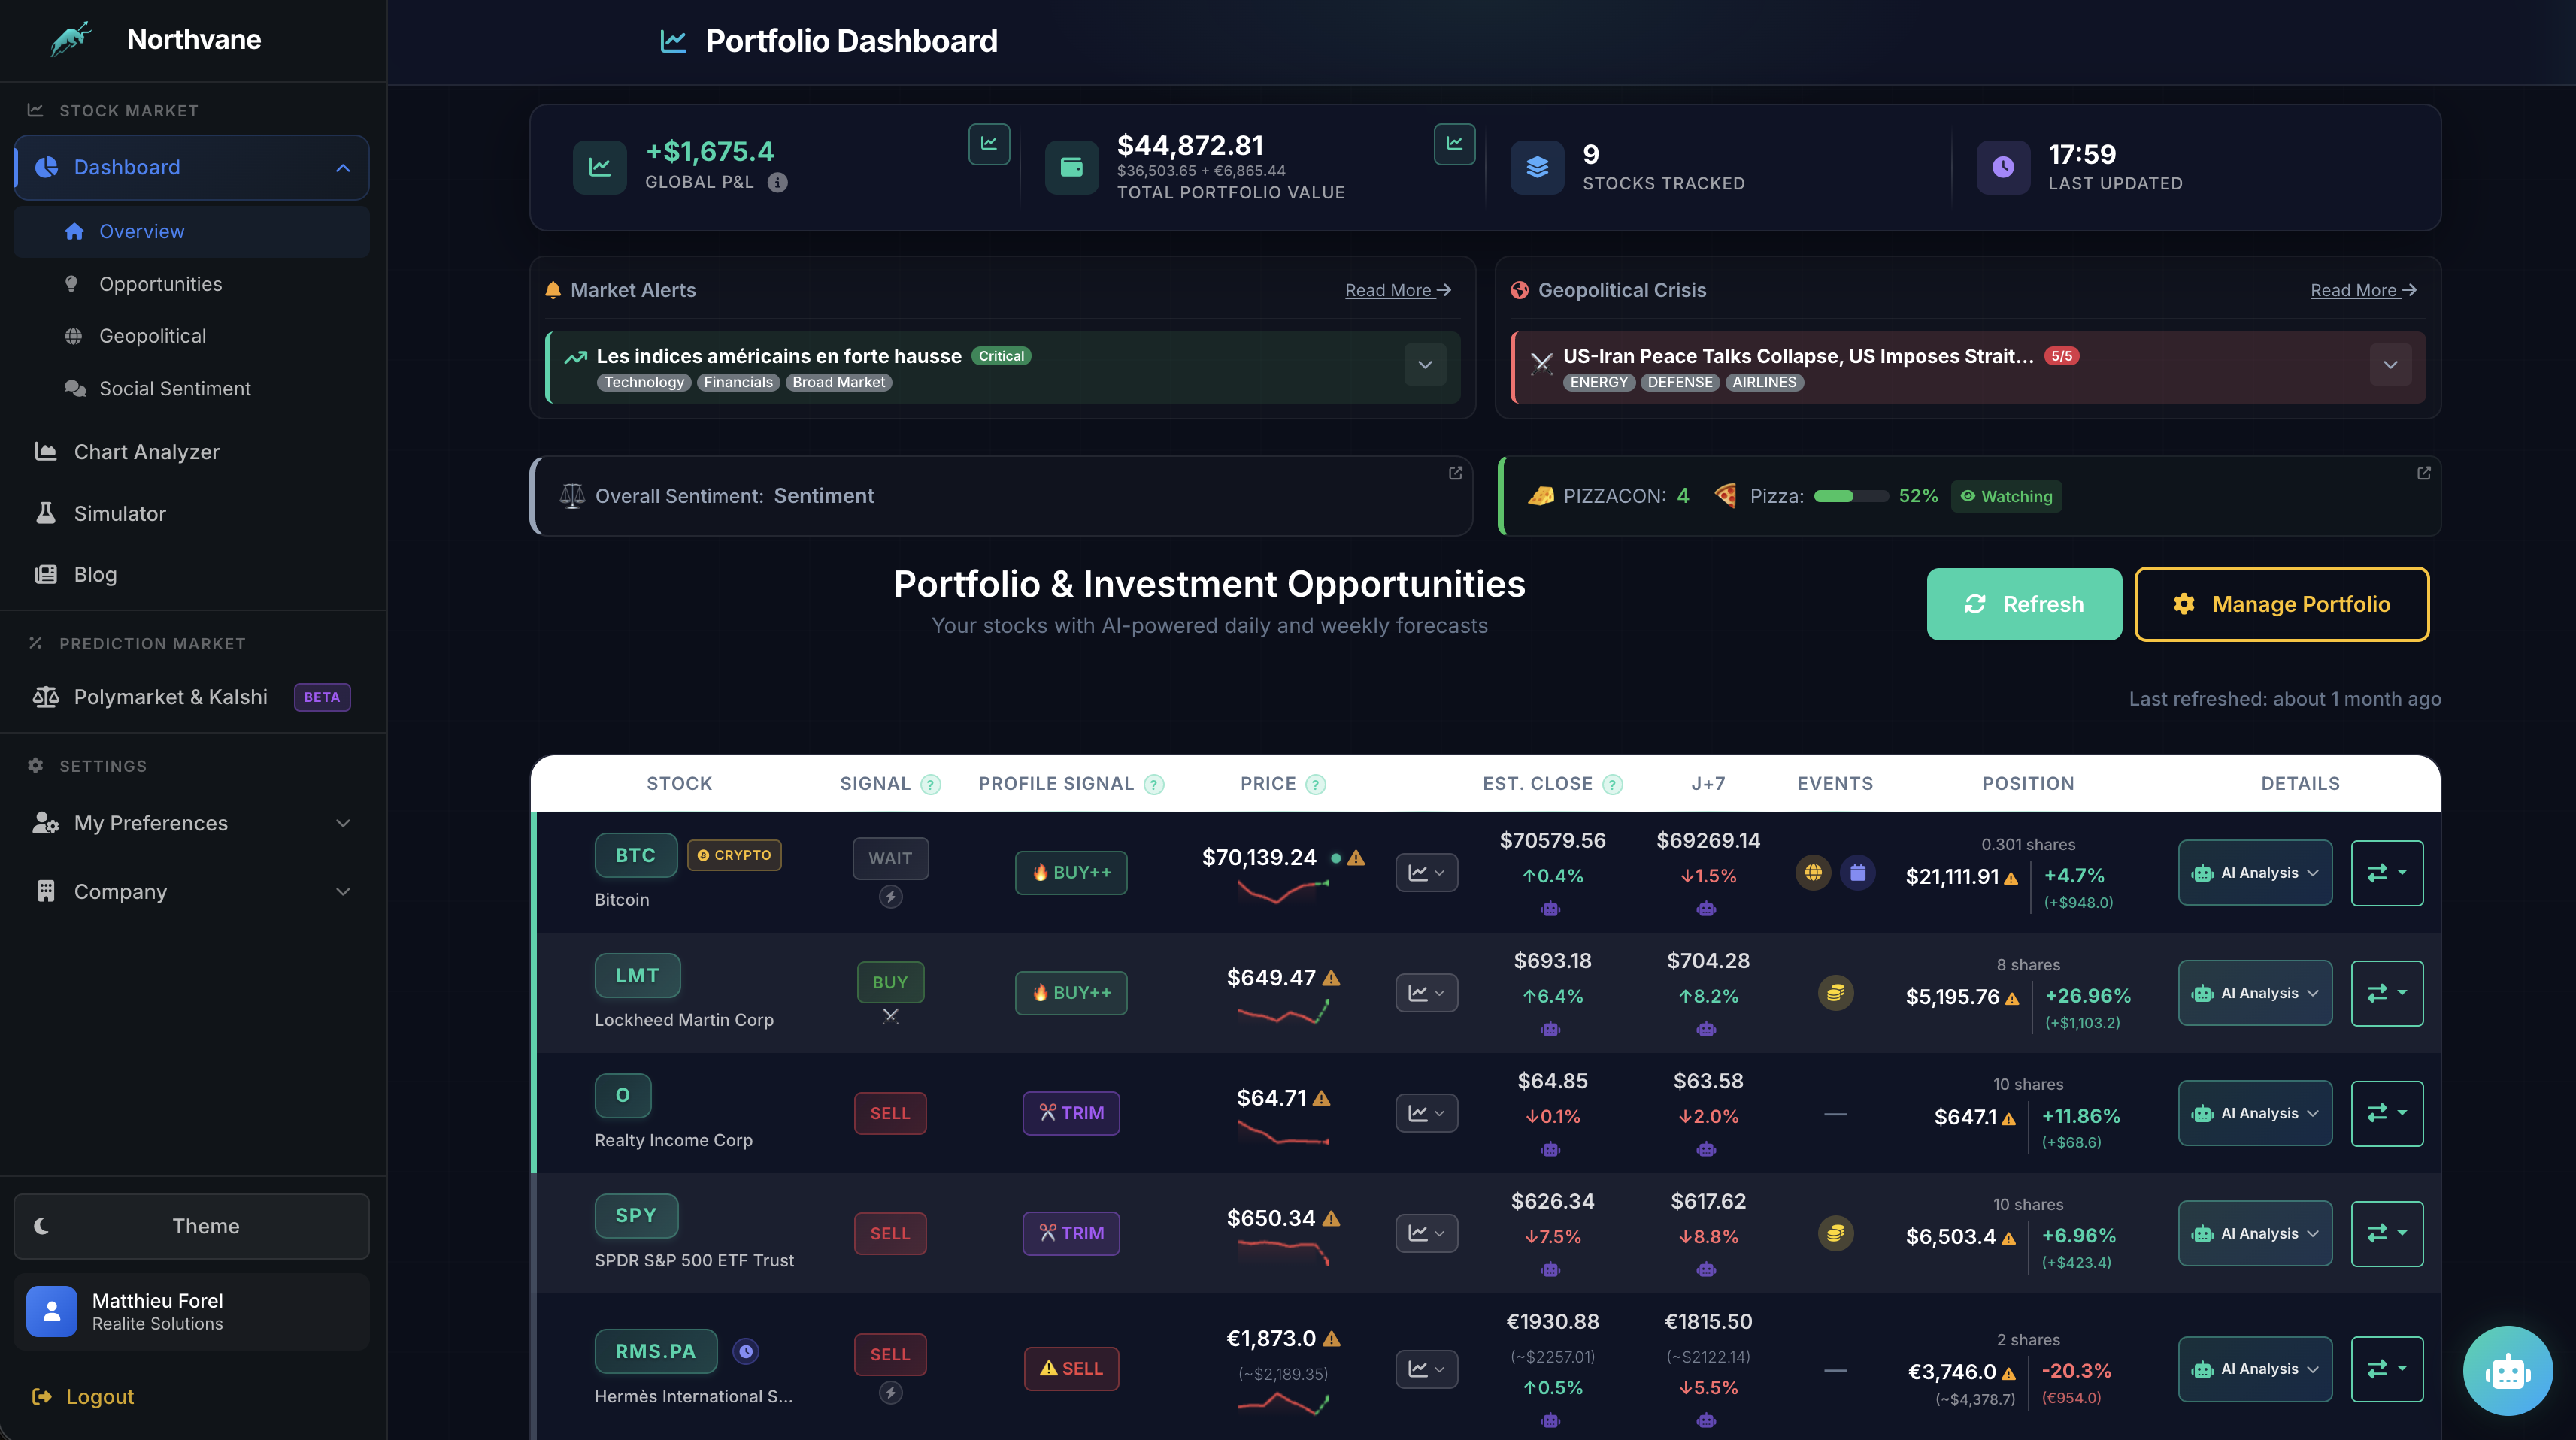This screenshot has width=2576, height=1440.
Task: Open AI Analysis dropdown for BTC
Action: (x=2254, y=873)
